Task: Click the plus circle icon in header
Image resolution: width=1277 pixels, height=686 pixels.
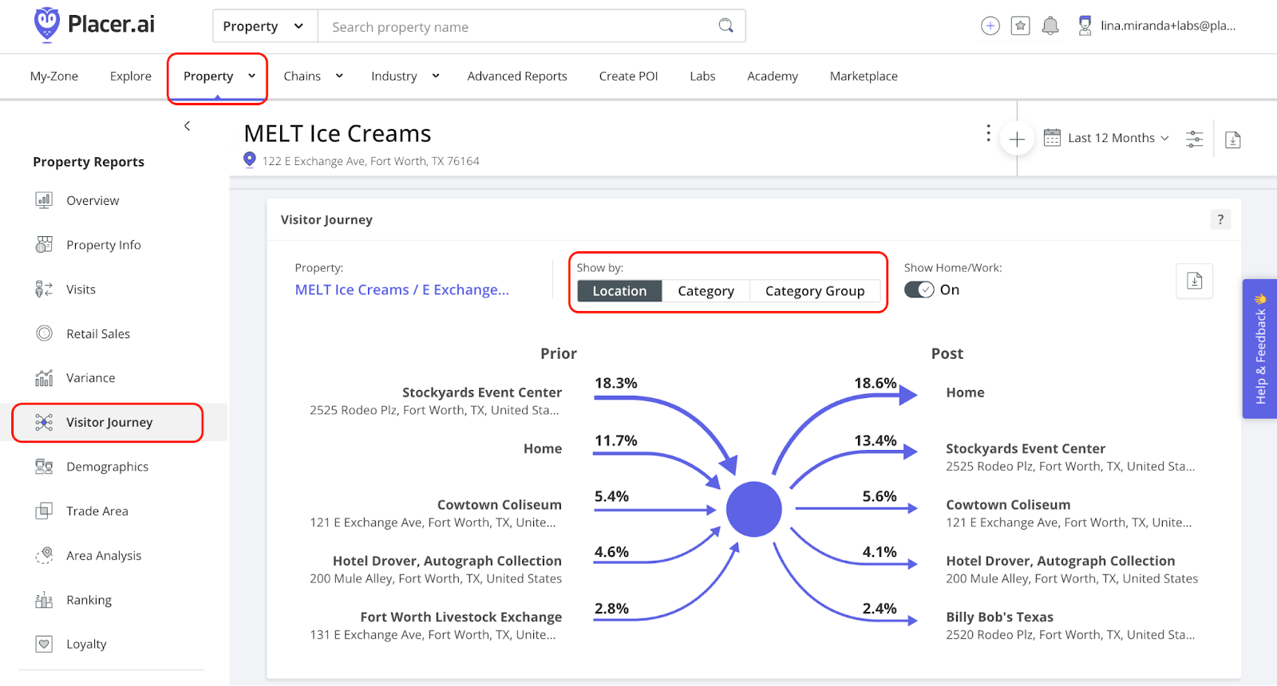Action: [990, 26]
